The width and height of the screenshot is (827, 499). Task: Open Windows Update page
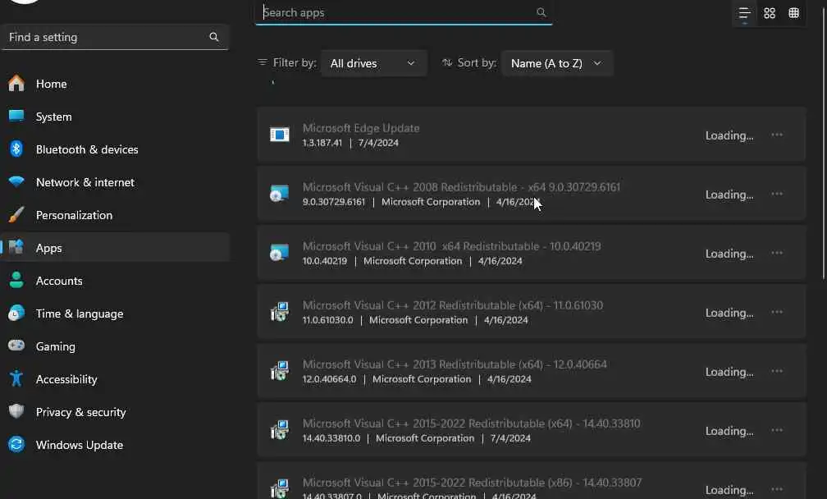[115, 445]
